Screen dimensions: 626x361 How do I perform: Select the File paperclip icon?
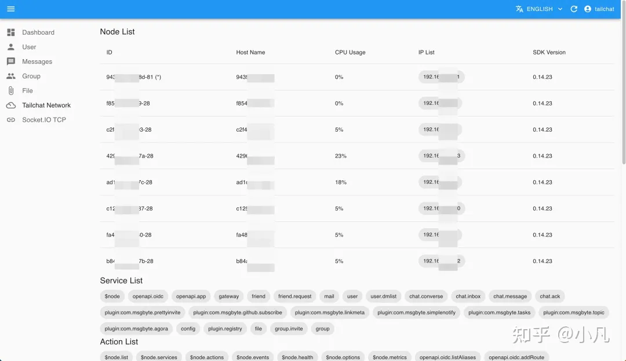tap(10, 90)
